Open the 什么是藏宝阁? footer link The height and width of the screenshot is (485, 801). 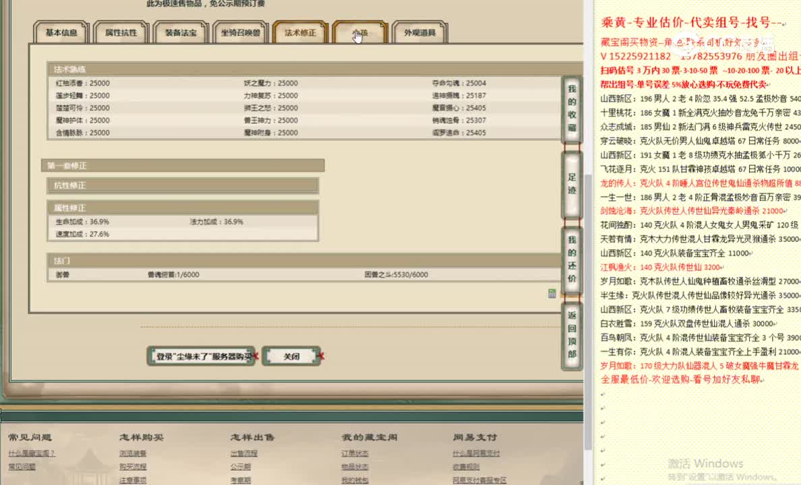tap(31, 453)
